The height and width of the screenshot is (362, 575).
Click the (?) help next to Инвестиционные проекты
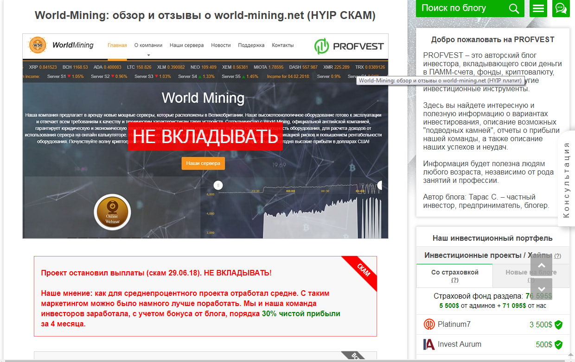point(557,256)
